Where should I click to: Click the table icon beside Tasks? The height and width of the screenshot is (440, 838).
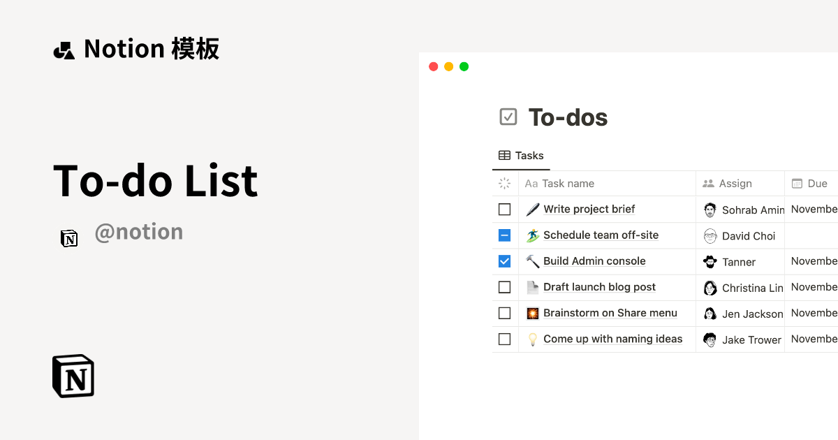coord(503,155)
